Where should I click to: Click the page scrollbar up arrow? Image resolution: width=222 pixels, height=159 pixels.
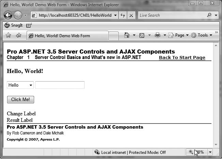216,45
